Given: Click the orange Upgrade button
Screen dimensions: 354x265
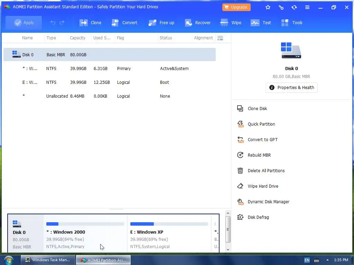Looking at the screenshot, I should click(x=236, y=7).
